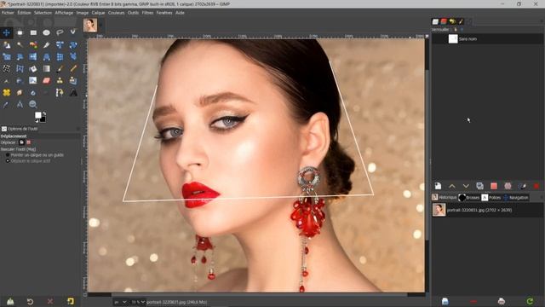
Task: Open the Filtres menu
Action: click(147, 13)
